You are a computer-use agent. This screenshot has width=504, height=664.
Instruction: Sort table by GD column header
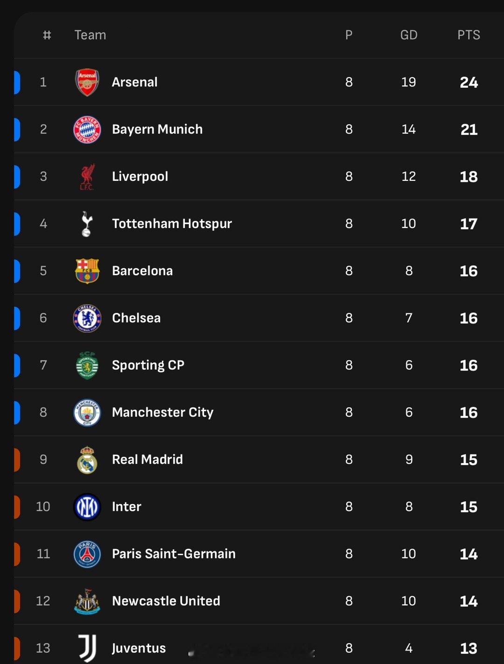[409, 35]
